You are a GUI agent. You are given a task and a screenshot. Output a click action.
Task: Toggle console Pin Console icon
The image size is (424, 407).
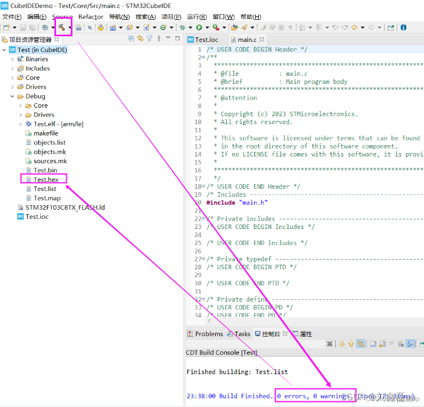tap(422, 344)
